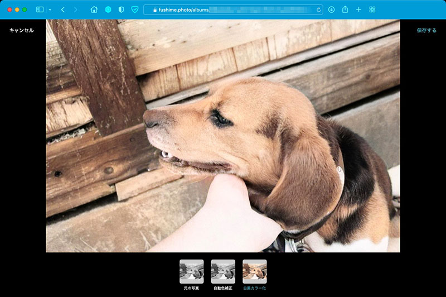Click the heart-shield extension icon

coord(135,9)
